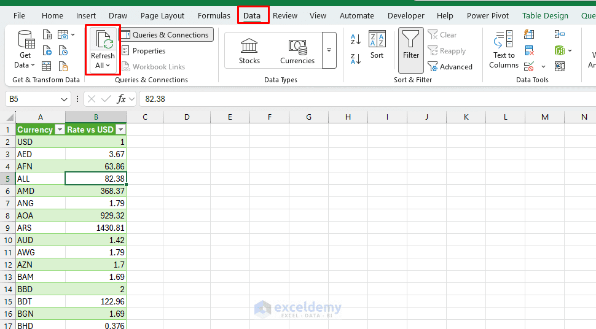This screenshot has width=596, height=329.
Task: Switch to the Page Layout tab
Action: pos(162,15)
